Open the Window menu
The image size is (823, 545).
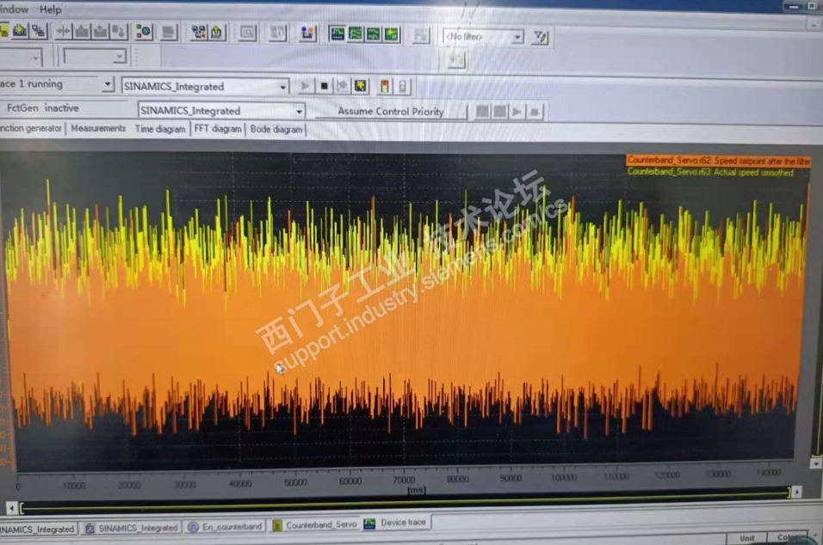pyautogui.click(x=14, y=9)
